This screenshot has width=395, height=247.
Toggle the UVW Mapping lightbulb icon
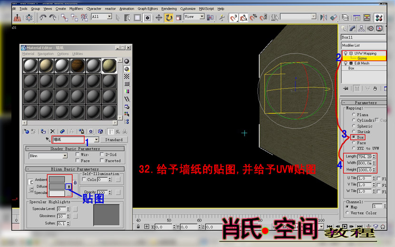345,54
